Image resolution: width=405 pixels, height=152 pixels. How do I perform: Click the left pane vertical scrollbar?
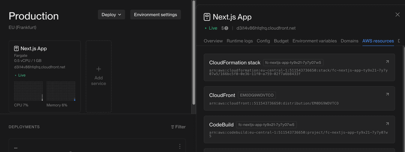[193, 53]
